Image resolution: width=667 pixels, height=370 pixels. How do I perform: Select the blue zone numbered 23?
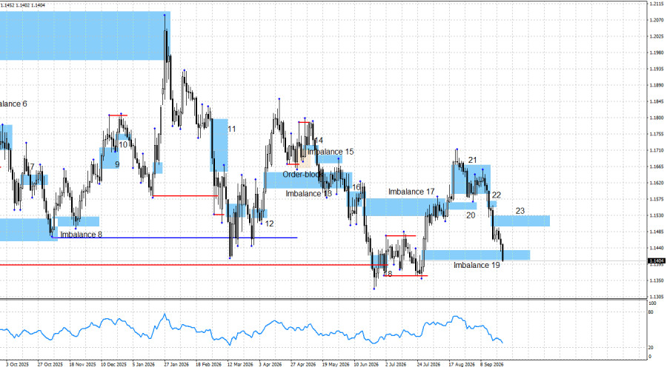522,221
